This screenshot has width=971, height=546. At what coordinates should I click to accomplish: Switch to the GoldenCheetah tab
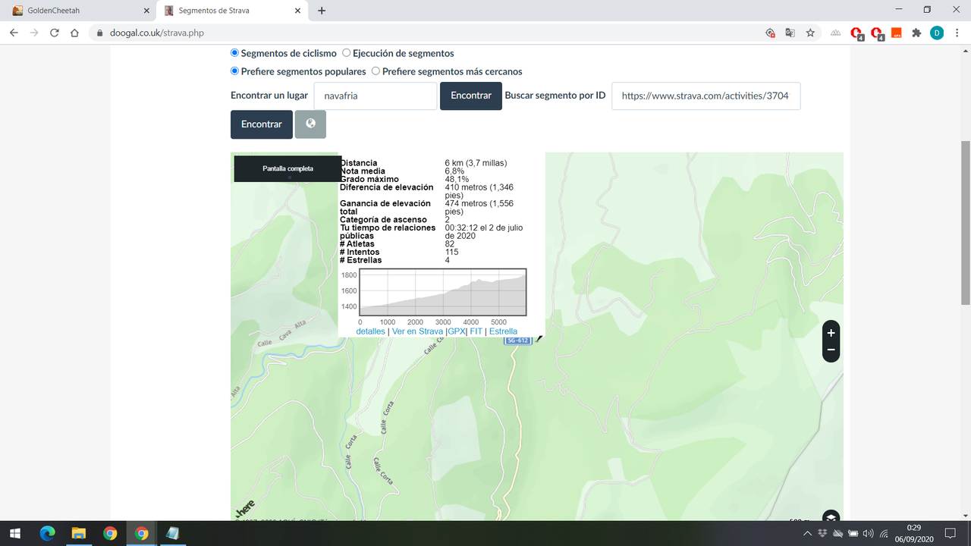click(79, 11)
